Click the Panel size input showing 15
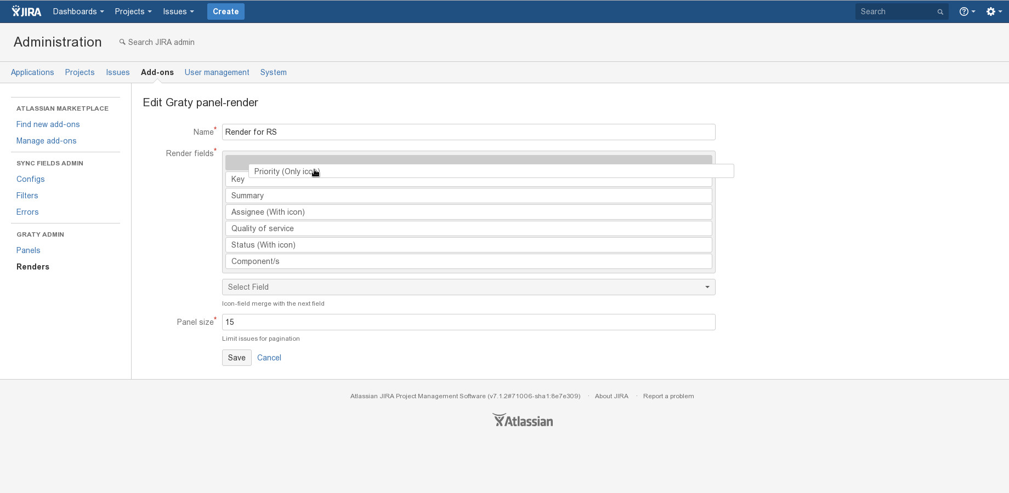 [468, 322]
